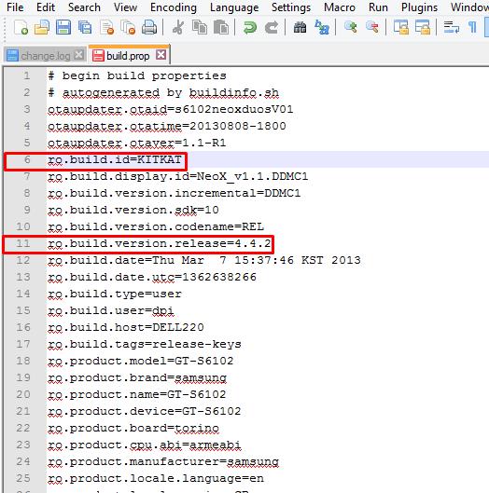Print the document with the printer icon
The width and height of the screenshot is (489, 493).
pos(149,27)
